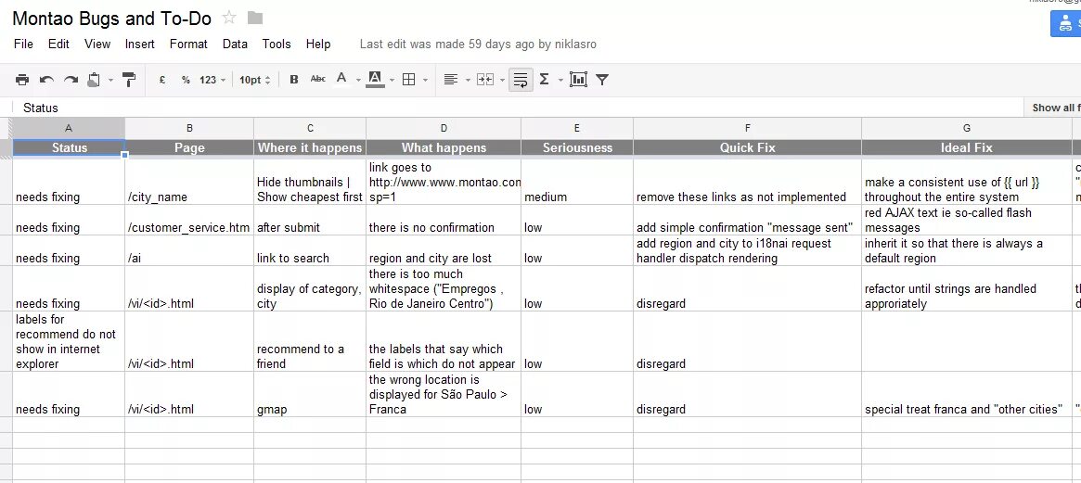Select column A header
1081x483 pixels.
pyautogui.click(x=69, y=127)
